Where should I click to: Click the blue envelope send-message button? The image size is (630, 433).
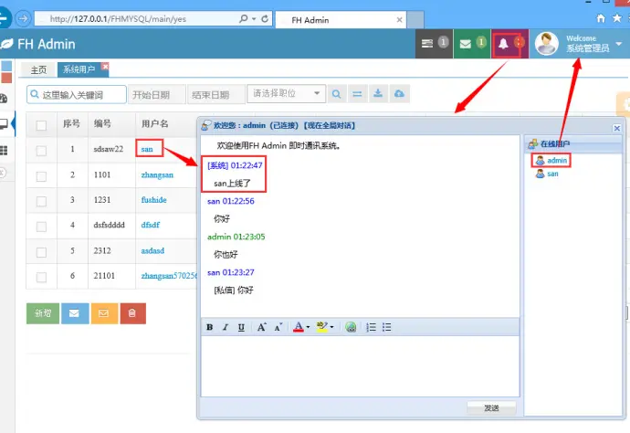[x=75, y=313]
